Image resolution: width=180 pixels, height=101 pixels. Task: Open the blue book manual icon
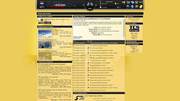[x=132, y=3]
